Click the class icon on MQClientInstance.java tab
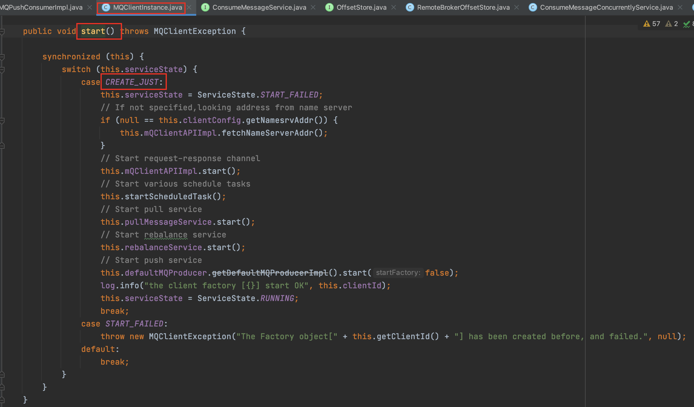Viewport: 694px width, 407px height. 106,7
